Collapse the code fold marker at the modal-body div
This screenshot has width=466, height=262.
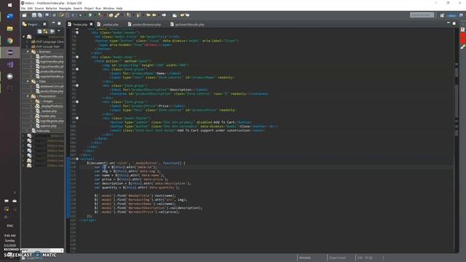pos(77,57)
